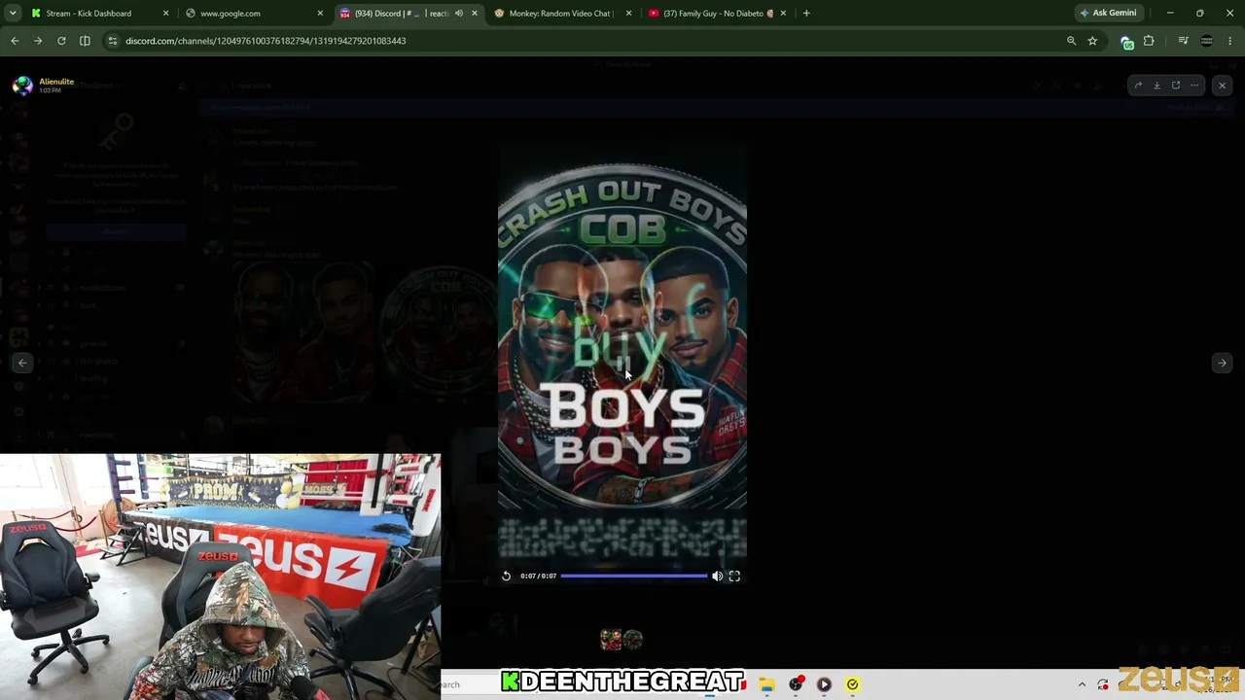
Task: Select the first media thumbnail below the video
Action: pos(611,639)
